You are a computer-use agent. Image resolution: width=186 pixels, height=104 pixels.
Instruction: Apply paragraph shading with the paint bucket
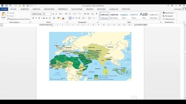(x=89, y=18)
